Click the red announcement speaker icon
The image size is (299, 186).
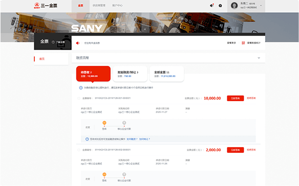[x=78, y=43]
